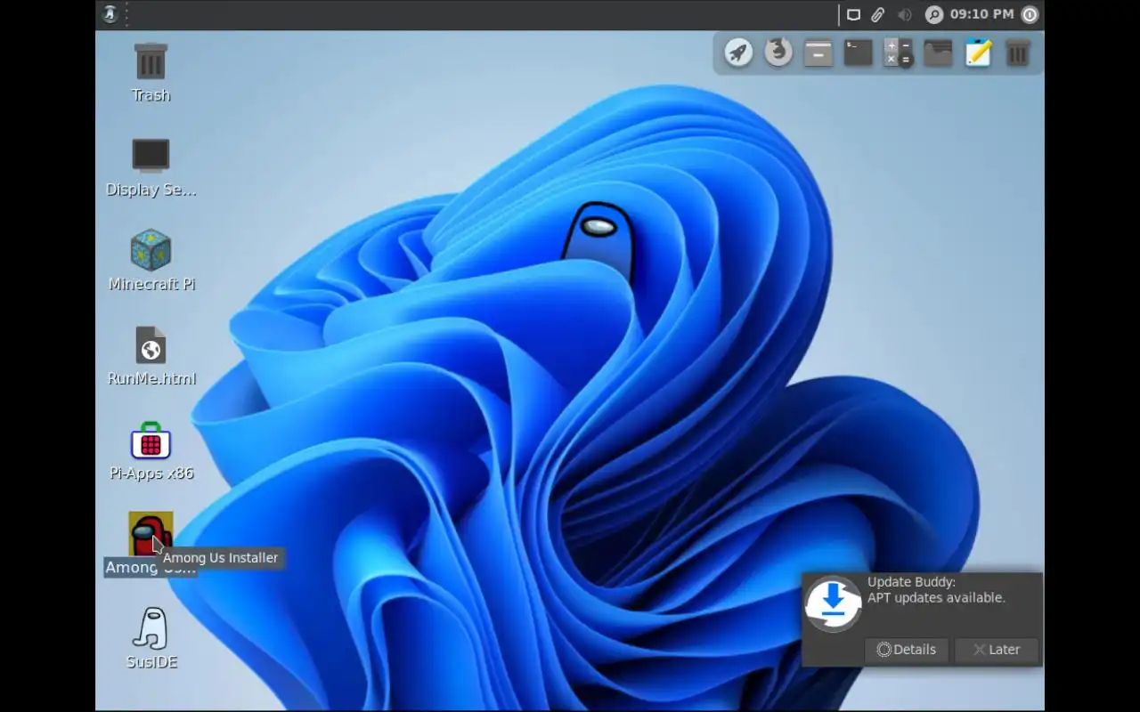Click the paperclip clipboard tray icon
Image resolution: width=1140 pixels, height=712 pixels.
tap(878, 14)
